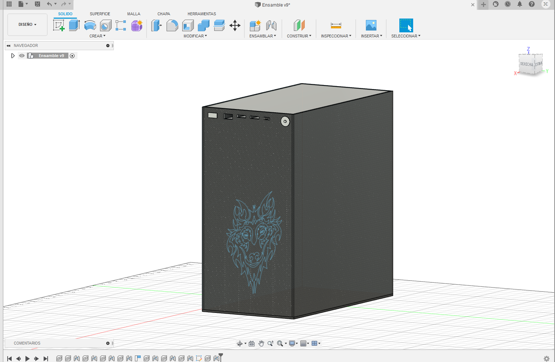Open the Look At tool in navigation bar

click(x=252, y=343)
